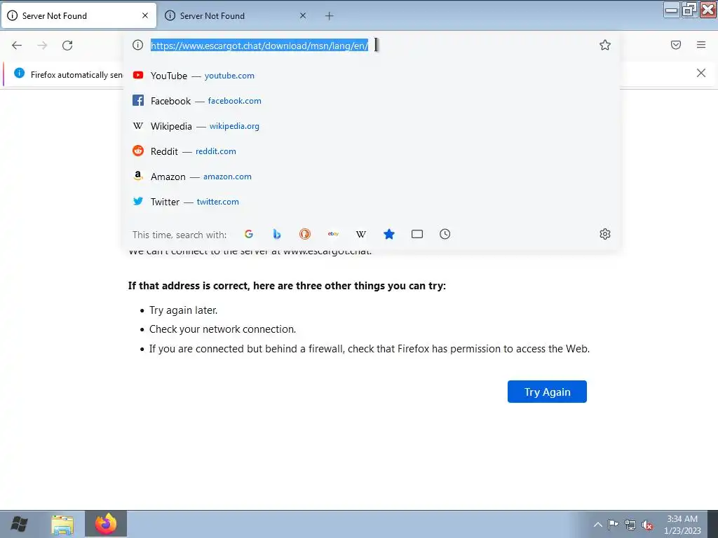
Task: Show hidden system tray icons
Action: click(597, 525)
